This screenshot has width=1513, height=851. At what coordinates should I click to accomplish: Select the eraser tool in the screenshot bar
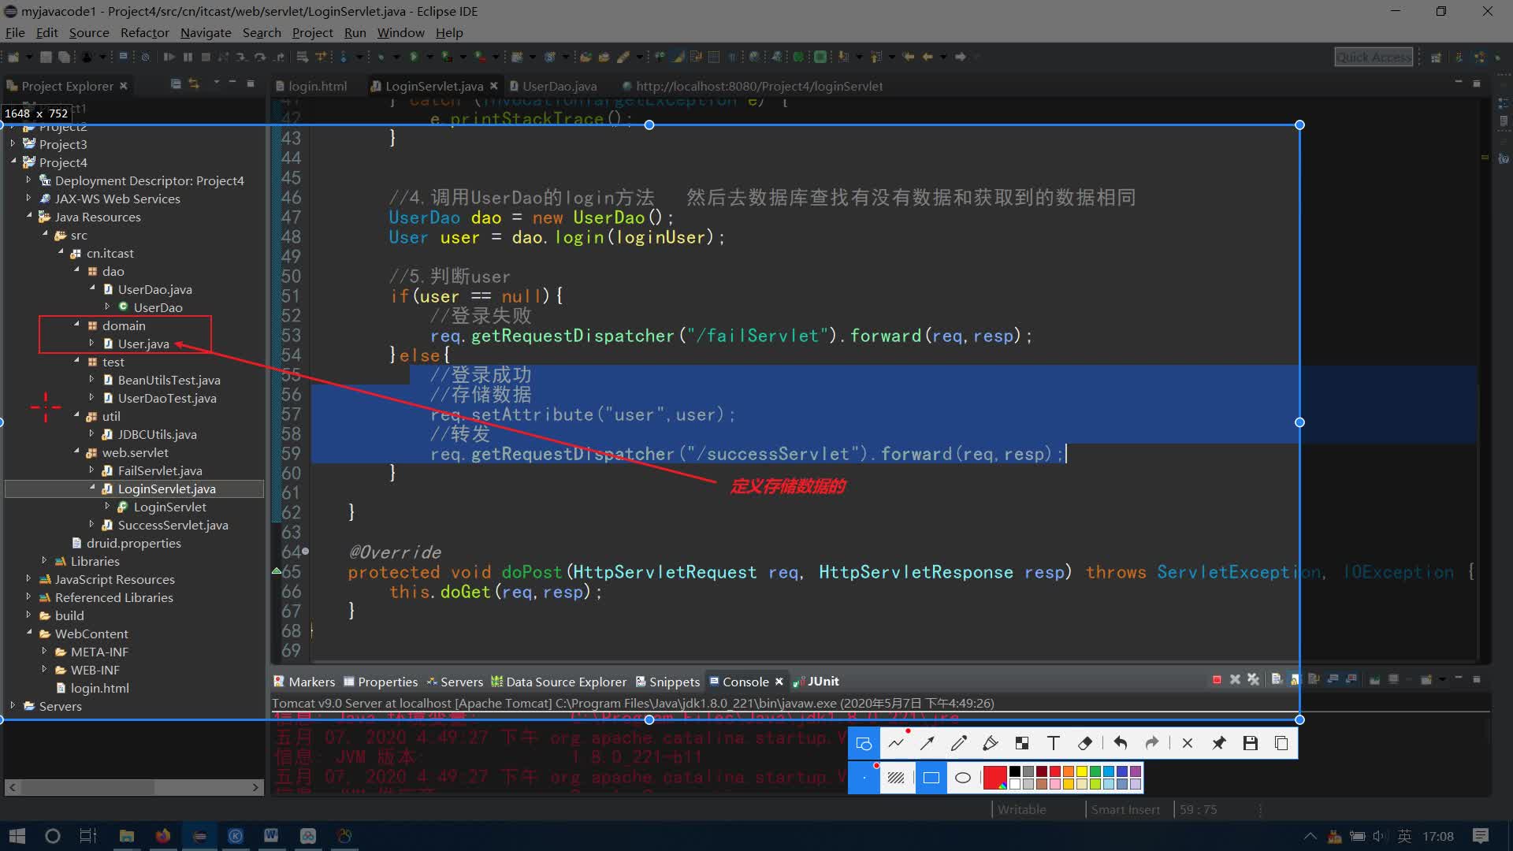click(1085, 743)
